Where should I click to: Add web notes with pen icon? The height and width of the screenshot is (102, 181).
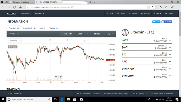pos(166,7)
